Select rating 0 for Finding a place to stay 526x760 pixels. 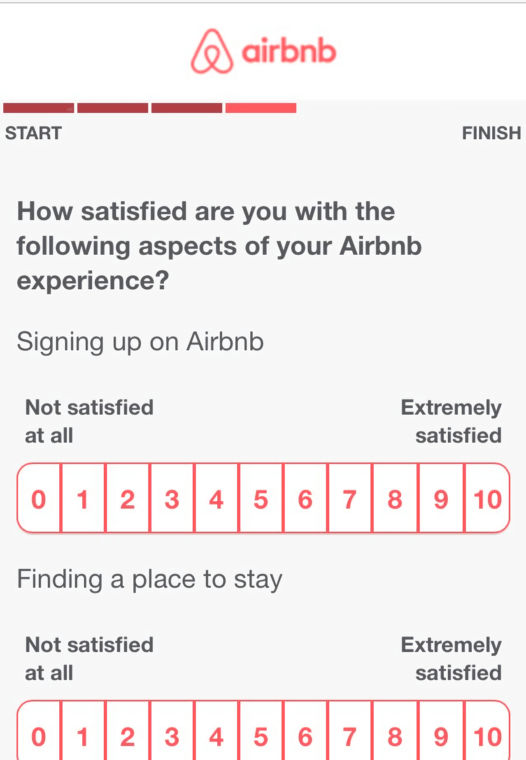[x=38, y=738]
